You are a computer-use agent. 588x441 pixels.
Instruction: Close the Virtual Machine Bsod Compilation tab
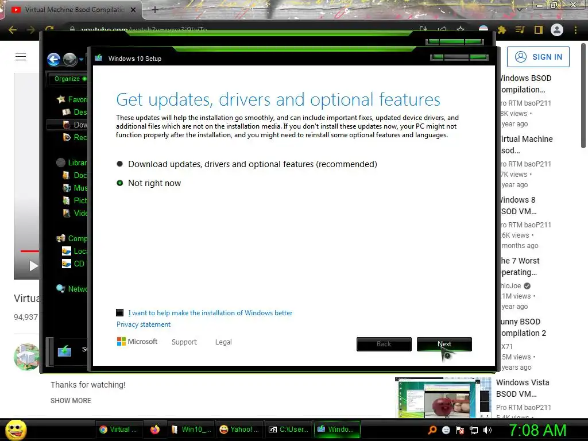tap(133, 10)
